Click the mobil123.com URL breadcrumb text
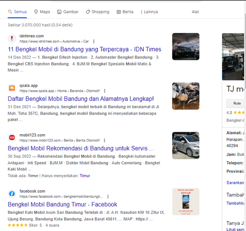This screenshot has width=246, height=231. (60, 140)
